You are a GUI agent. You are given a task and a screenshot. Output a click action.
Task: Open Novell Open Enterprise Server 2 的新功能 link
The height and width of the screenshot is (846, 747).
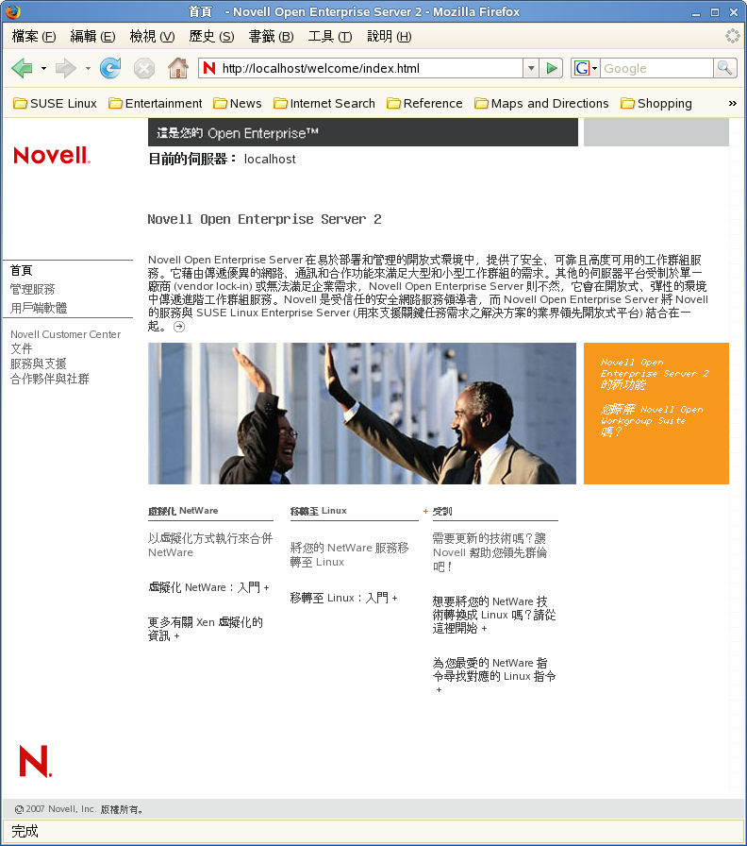(655, 373)
